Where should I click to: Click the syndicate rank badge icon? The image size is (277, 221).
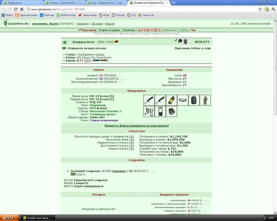pos(73,174)
